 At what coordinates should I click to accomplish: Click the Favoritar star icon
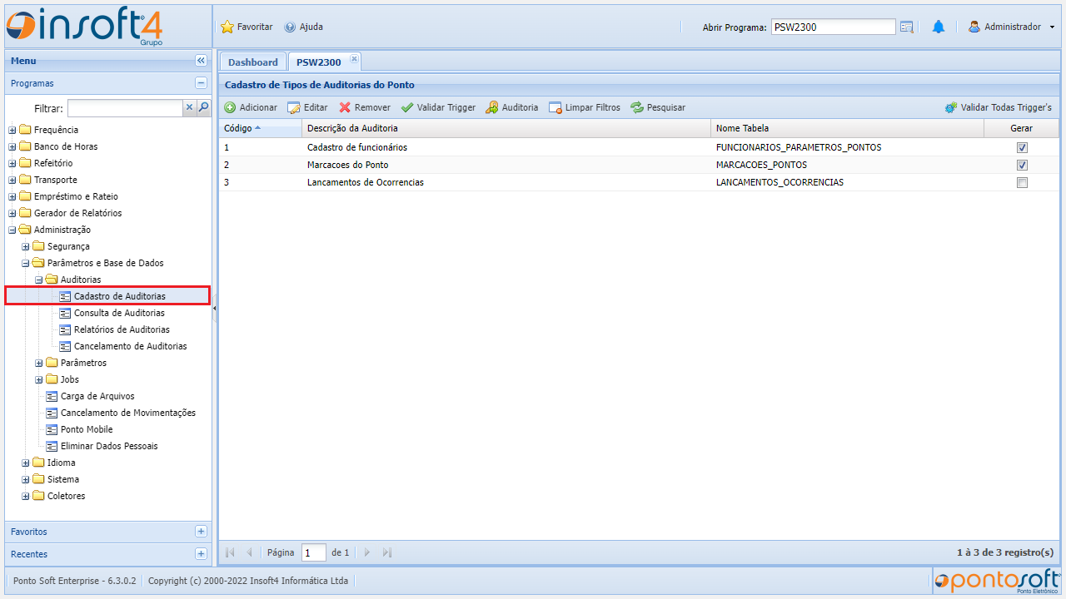click(227, 27)
